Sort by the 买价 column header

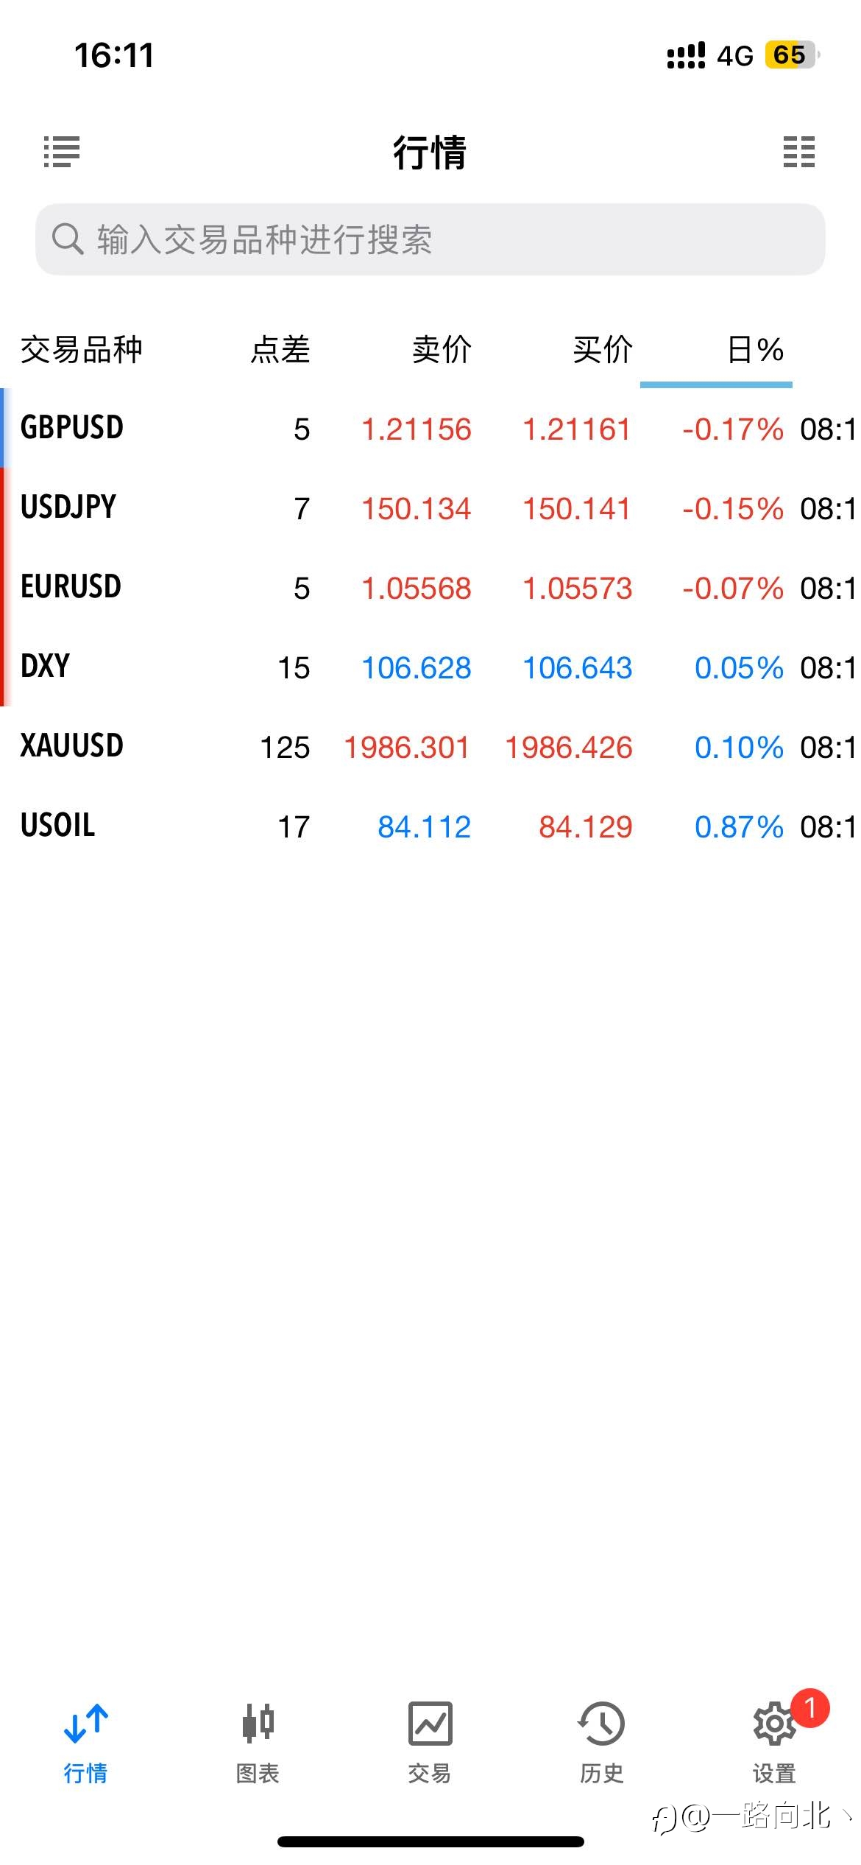tap(603, 350)
